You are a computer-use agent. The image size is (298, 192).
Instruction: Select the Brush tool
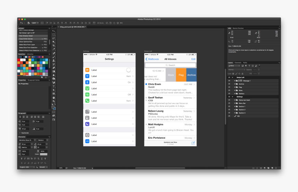pyautogui.click(x=54, y=57)
